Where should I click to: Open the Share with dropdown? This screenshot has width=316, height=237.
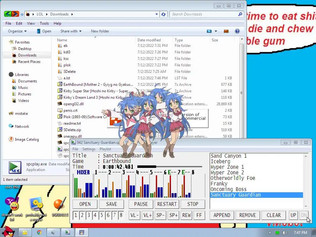point(71,31)
